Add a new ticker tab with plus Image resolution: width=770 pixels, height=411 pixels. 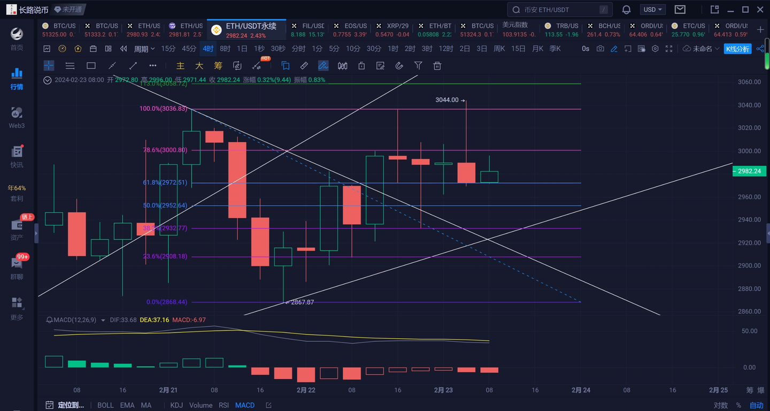click(x=760, y=29)
